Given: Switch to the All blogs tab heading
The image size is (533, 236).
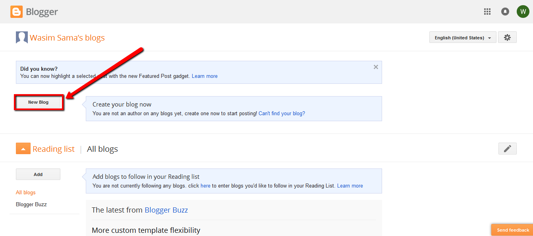Looking at the screenshot, I should tap(102, 149).
